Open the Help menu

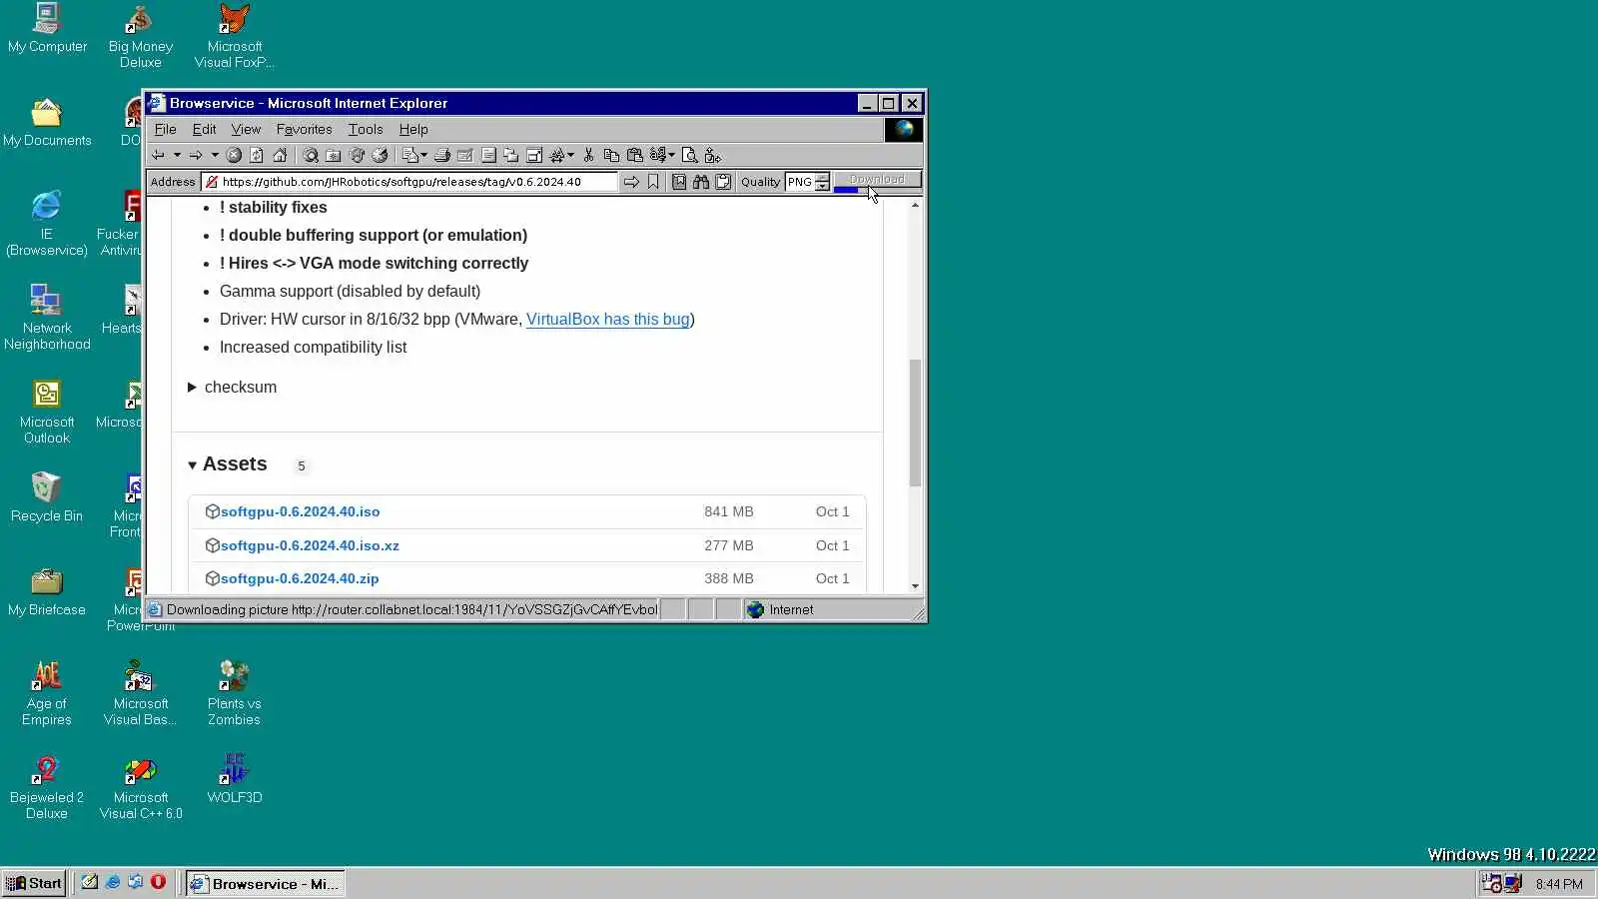pos(413,129)
